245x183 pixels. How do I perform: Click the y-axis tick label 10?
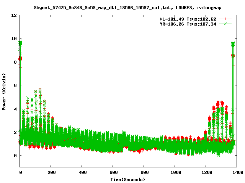[14, 39]
